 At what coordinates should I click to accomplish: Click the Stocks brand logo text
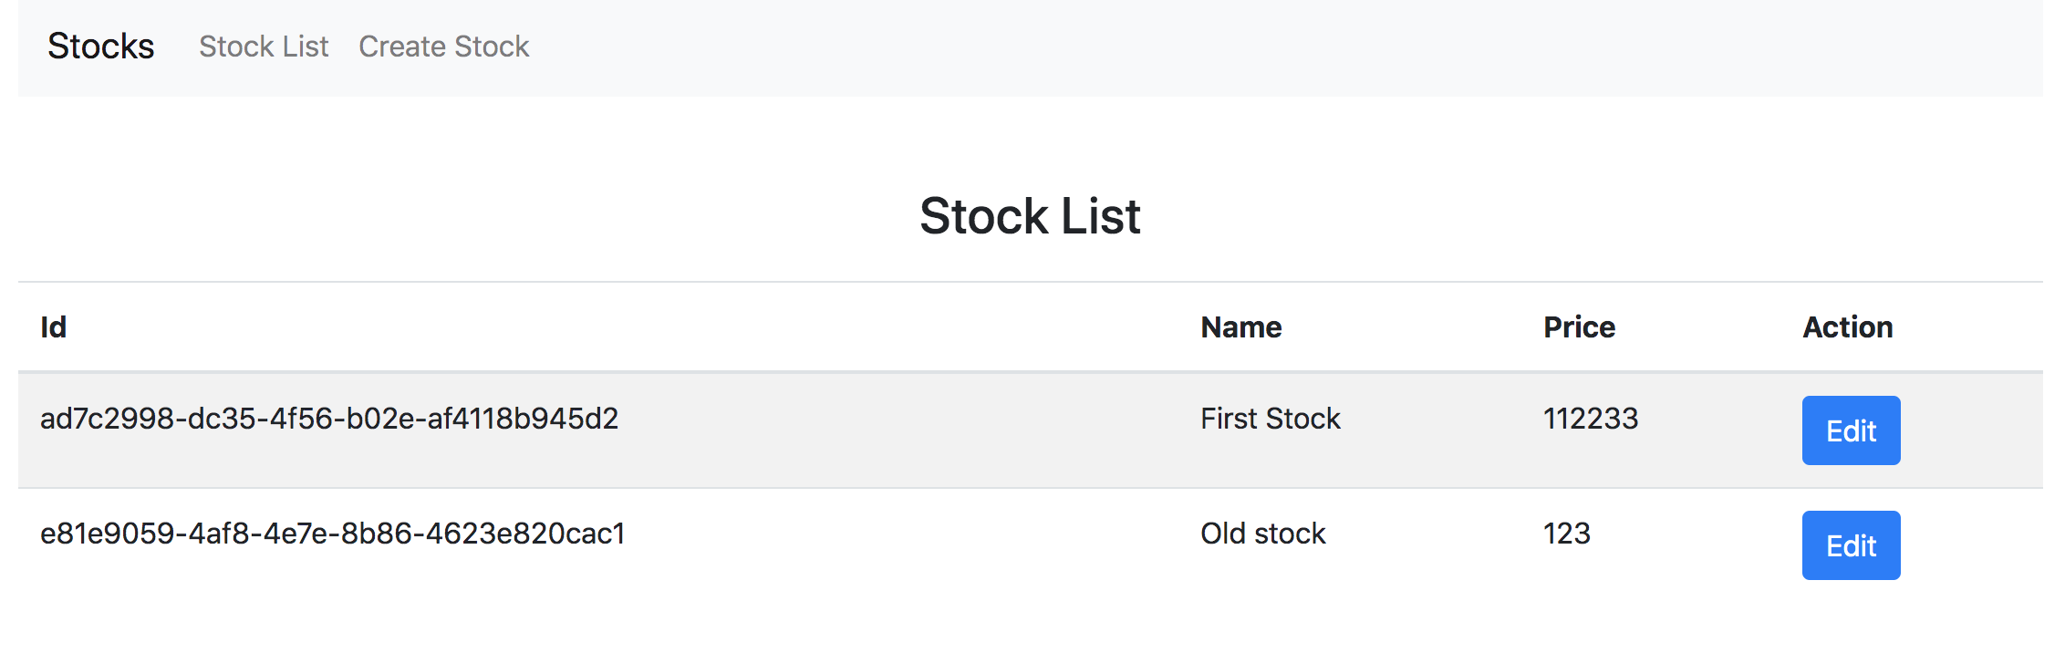pos(100,47)
